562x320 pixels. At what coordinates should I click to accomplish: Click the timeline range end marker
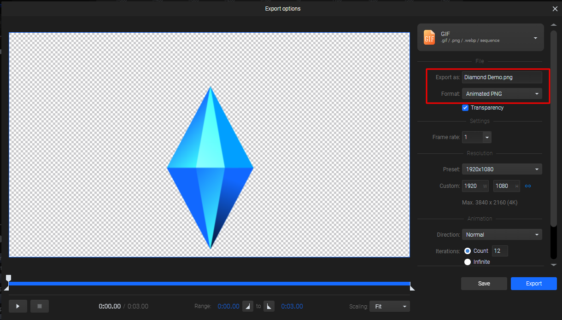click(x=412, y=288)
